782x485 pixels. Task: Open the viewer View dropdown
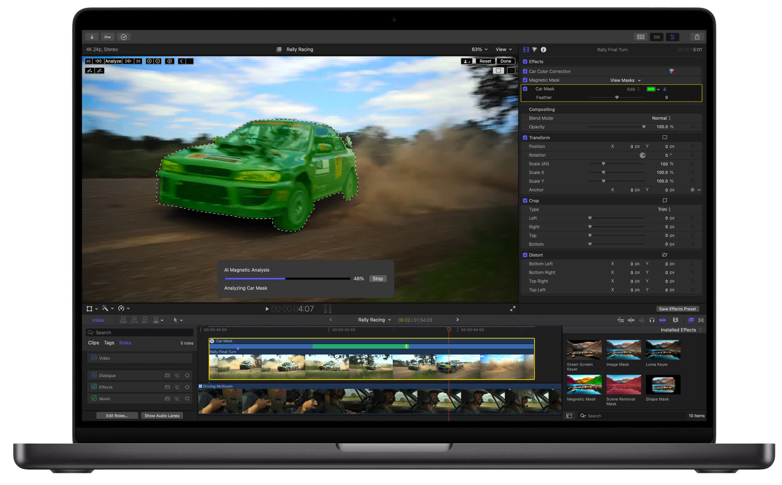pos(504,49)
